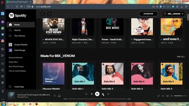Like current song with heart icon
This screenshot has height=106, width=189.
55,96
